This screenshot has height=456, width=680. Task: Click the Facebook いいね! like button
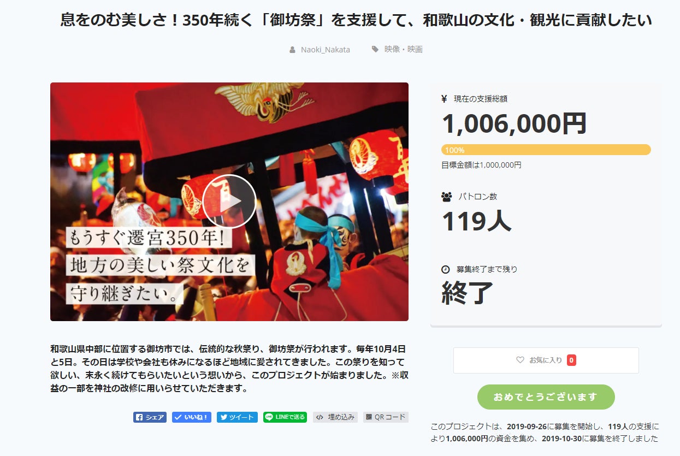pos(192,417)
